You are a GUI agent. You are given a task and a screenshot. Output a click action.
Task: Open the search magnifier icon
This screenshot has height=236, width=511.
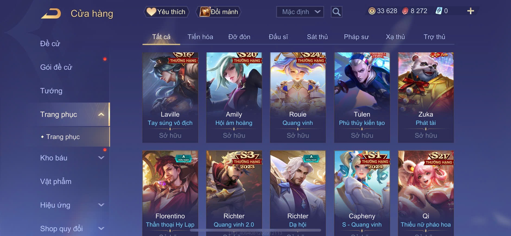click(x=337, y=12)
